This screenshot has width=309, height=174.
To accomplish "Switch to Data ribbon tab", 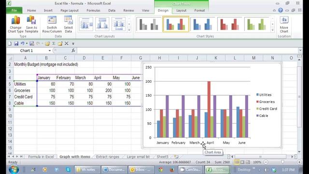I will pyautogui.click(x=112, y=11).
